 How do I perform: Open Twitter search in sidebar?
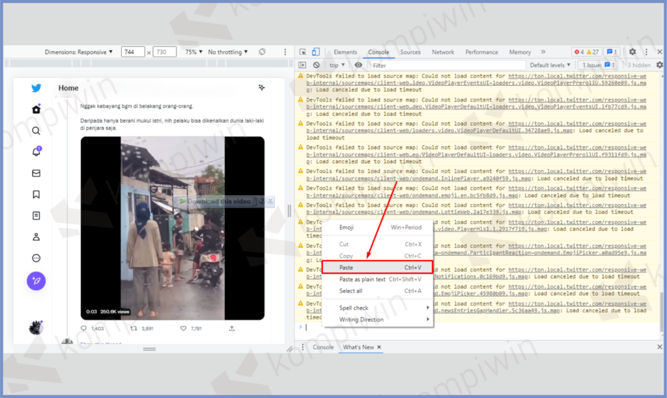(x=36, y=131)
